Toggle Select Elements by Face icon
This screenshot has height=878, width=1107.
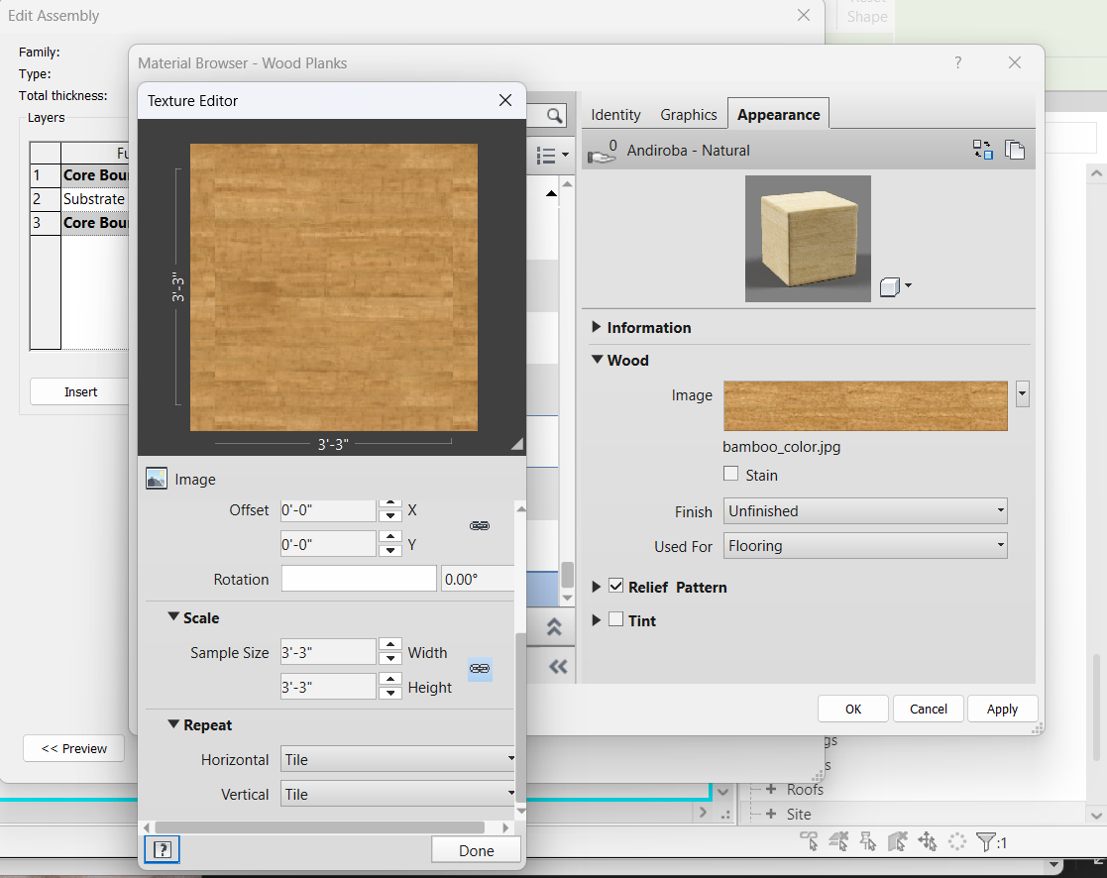pyautogui.click(x=898, y=839)
